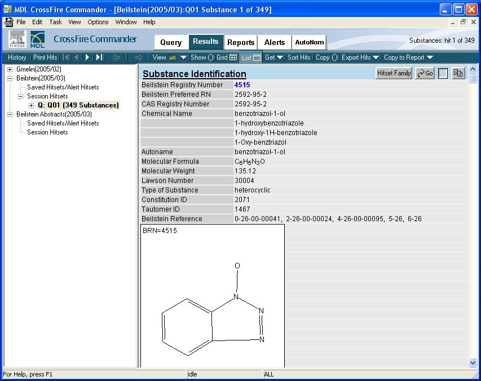Click the vertical scrollbar thumb
This screenshot has height=381, width=481.
473,78
